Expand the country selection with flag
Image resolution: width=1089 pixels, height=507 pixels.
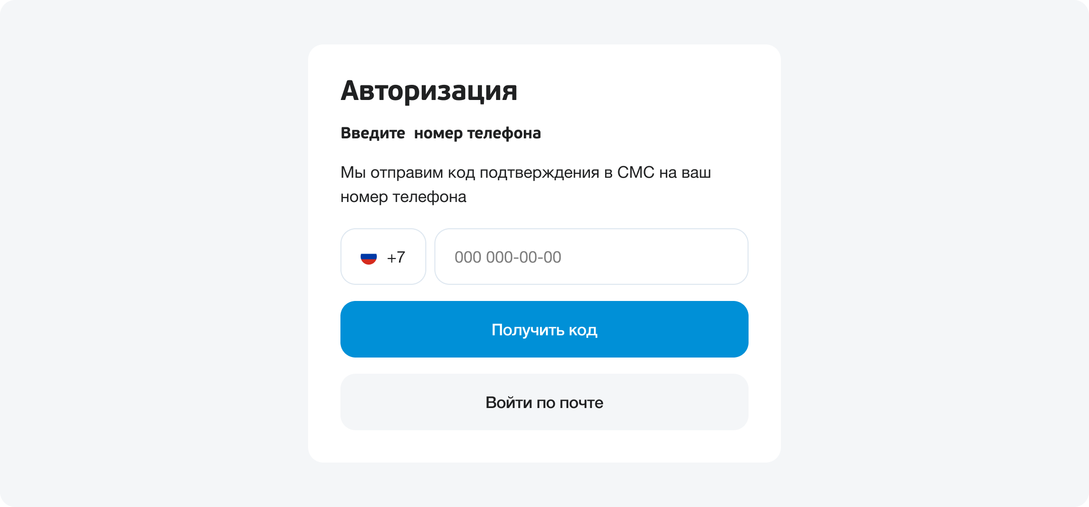coord(383,257)
